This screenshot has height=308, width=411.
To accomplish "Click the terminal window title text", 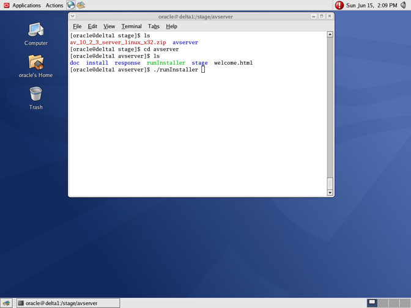I will click(196, 16).
